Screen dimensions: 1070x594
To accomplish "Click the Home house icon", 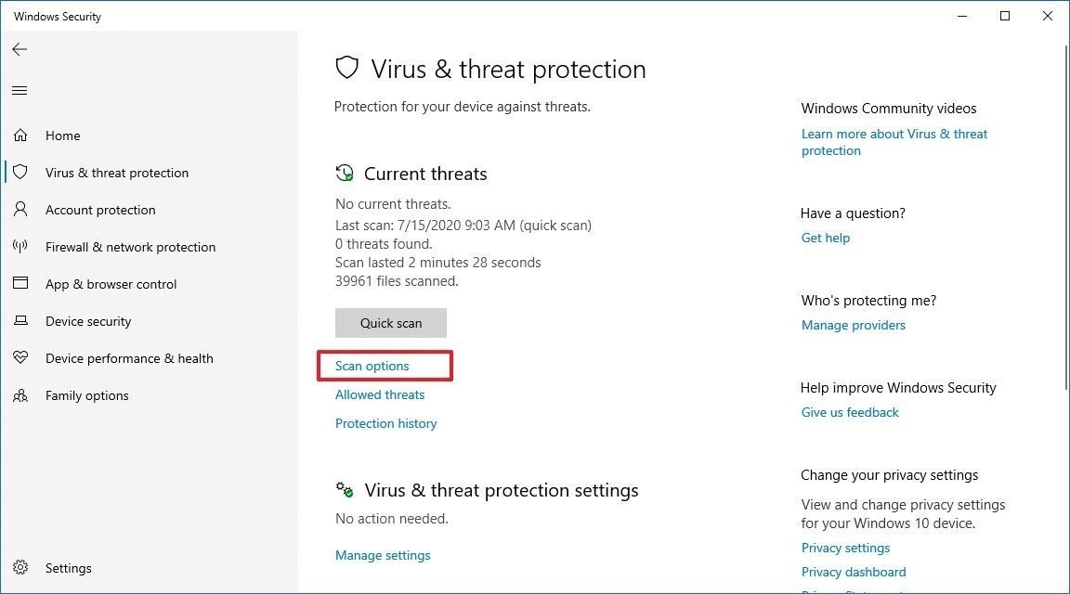I will click(x=20, y=135).
